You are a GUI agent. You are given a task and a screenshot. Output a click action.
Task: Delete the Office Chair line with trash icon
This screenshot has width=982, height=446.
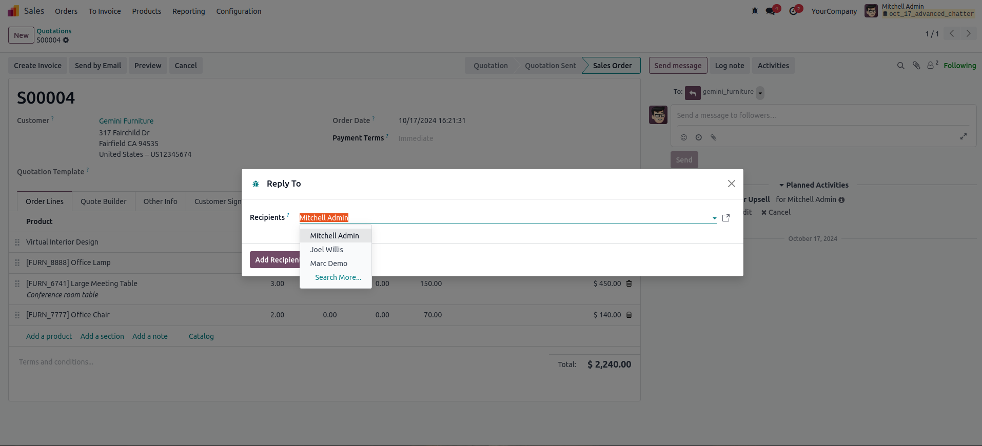629,315
